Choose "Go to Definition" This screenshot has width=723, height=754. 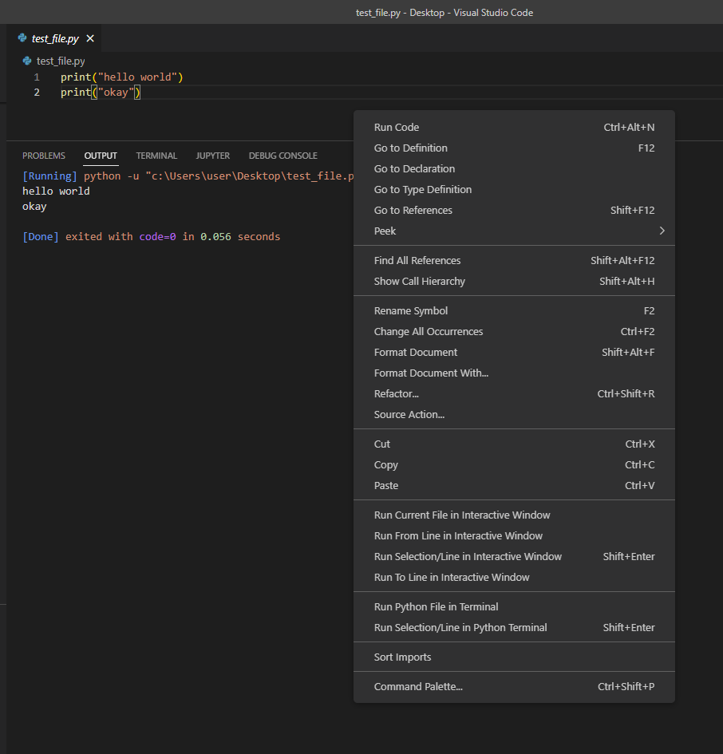tap(410, 148)
